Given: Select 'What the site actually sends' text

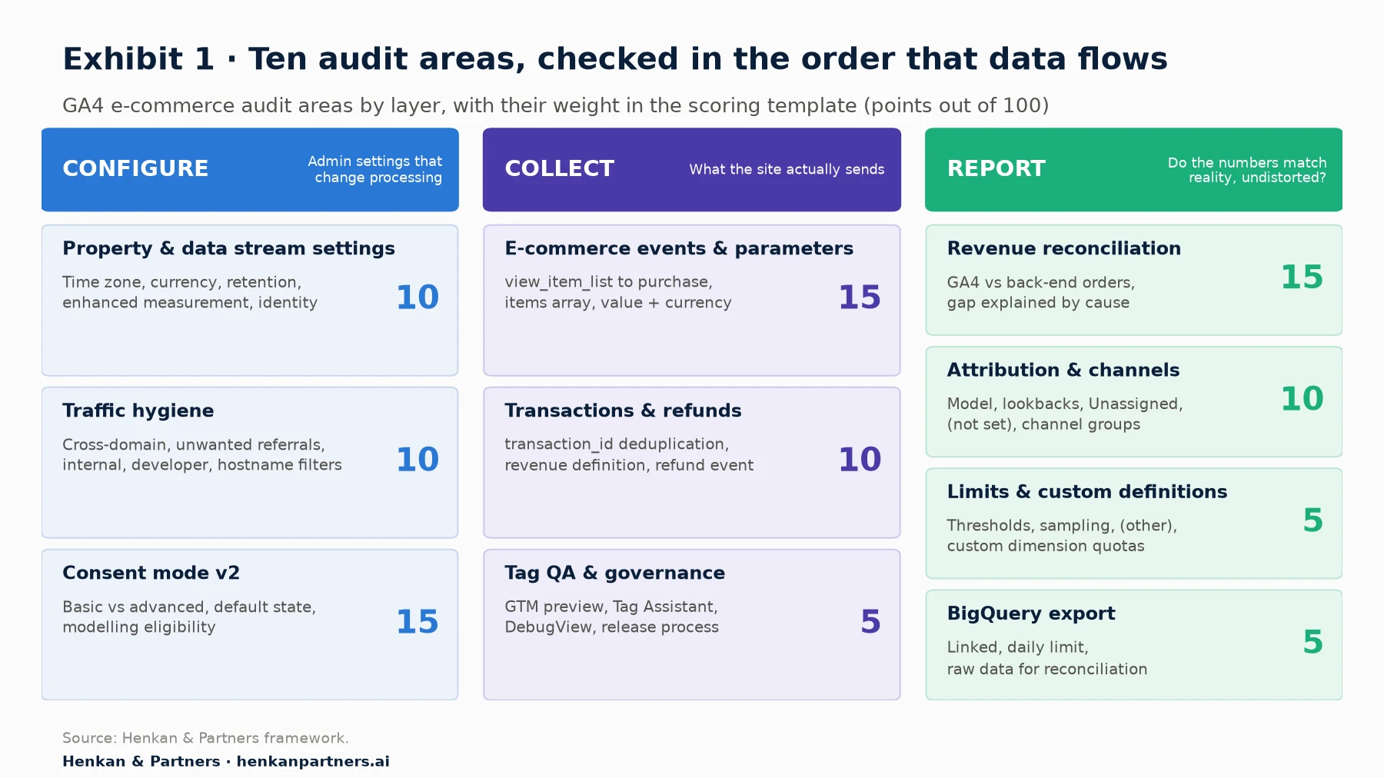Looking at the screenshot, I should point(787,169).
